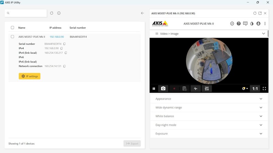
Task: Open the storage icon in video toolbar
Action: click(x=184, y=89)
